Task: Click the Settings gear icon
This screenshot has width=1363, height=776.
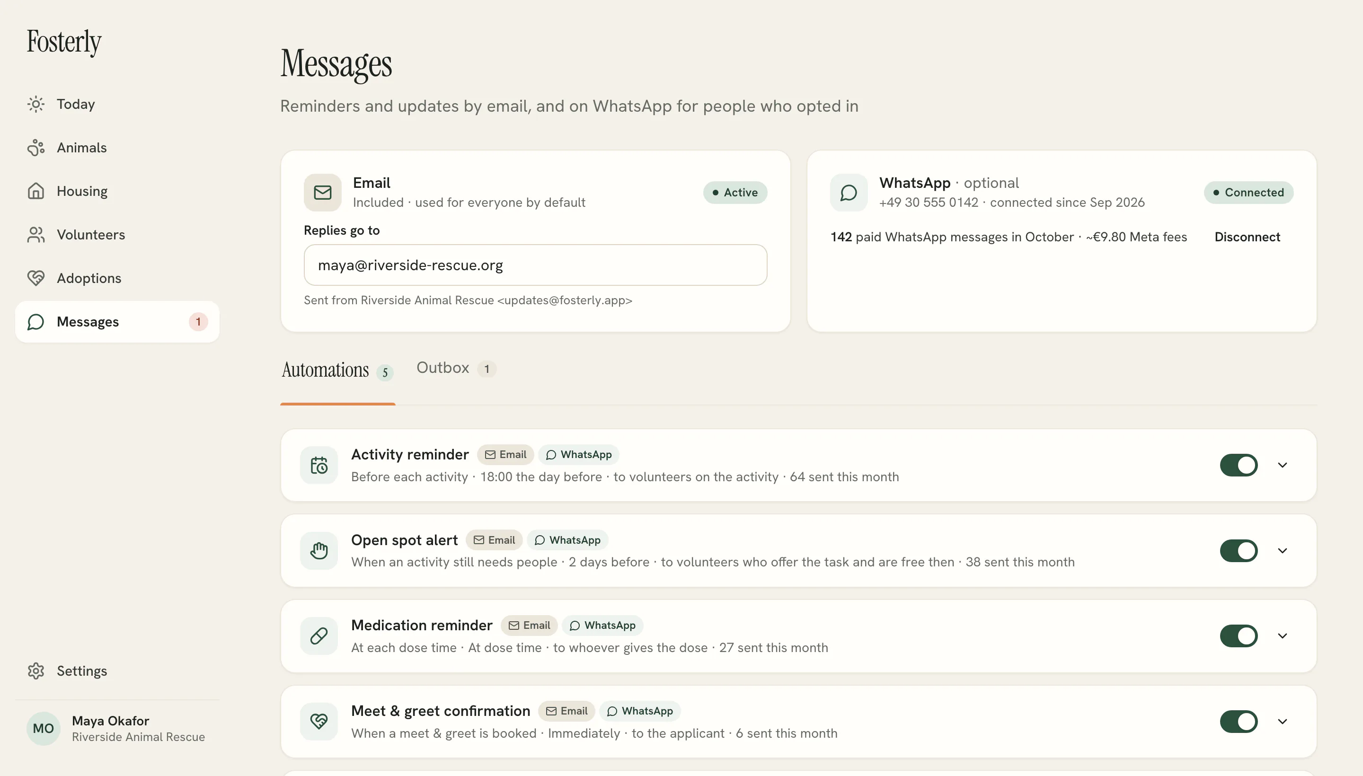Action: point(35,671)
